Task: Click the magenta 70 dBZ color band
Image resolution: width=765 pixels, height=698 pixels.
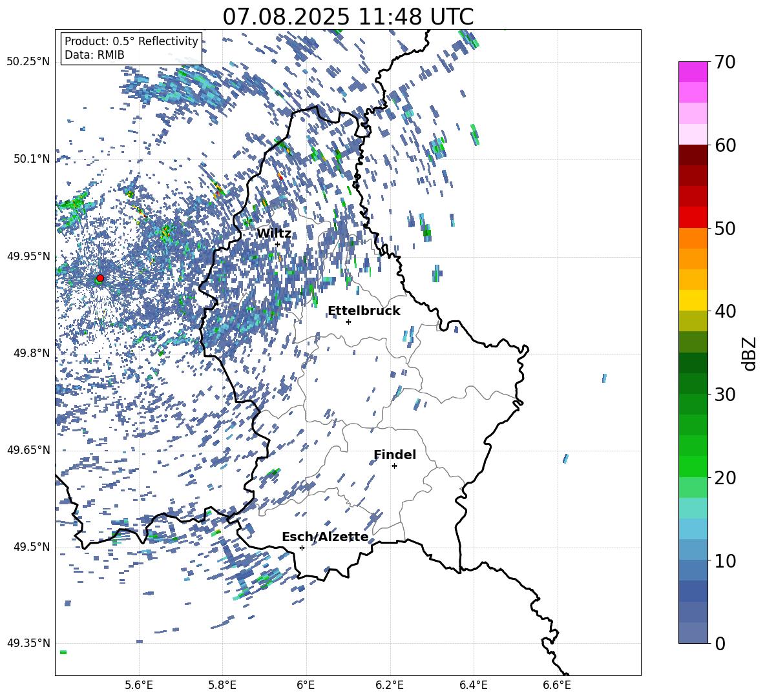Action: 693,72
